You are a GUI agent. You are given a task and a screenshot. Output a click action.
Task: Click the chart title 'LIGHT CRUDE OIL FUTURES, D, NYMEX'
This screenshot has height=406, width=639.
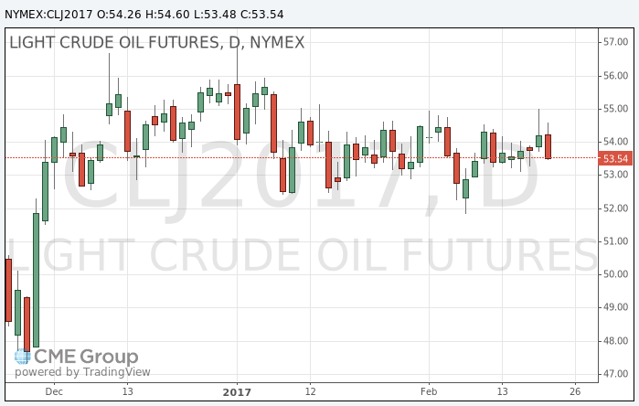(156, 43)
